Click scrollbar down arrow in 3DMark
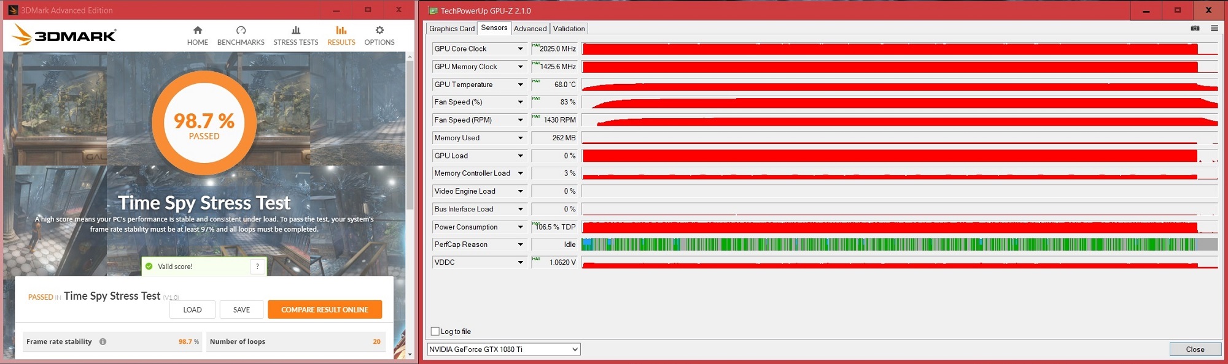Image resolution: width=1228 pixels, height=364 pixels. pos(410,354)
